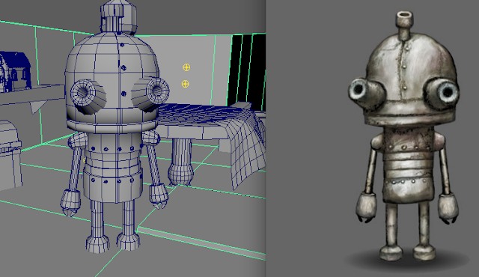Select the wireframe robot's cylindrical torso

(x=113, y=166)
